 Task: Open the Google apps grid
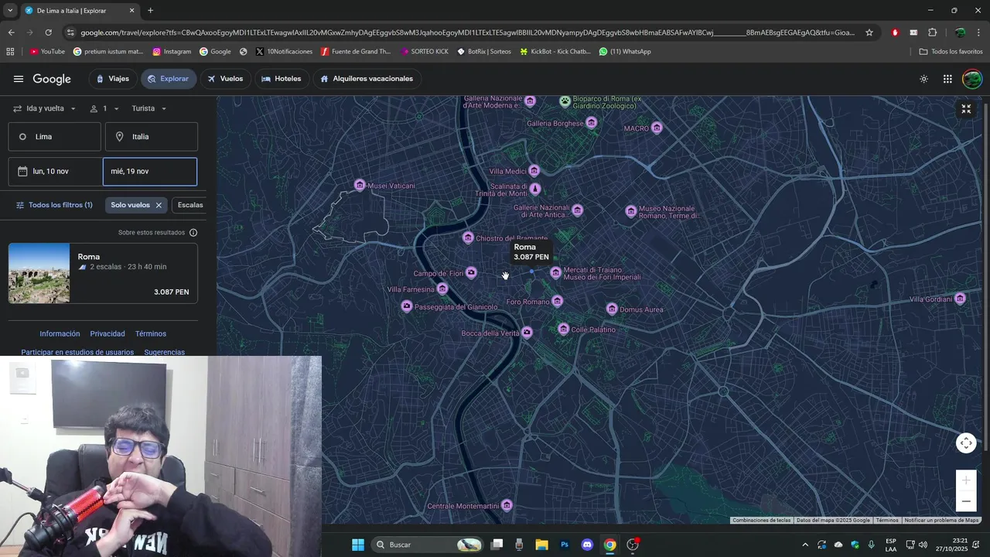tap(947, 79)
